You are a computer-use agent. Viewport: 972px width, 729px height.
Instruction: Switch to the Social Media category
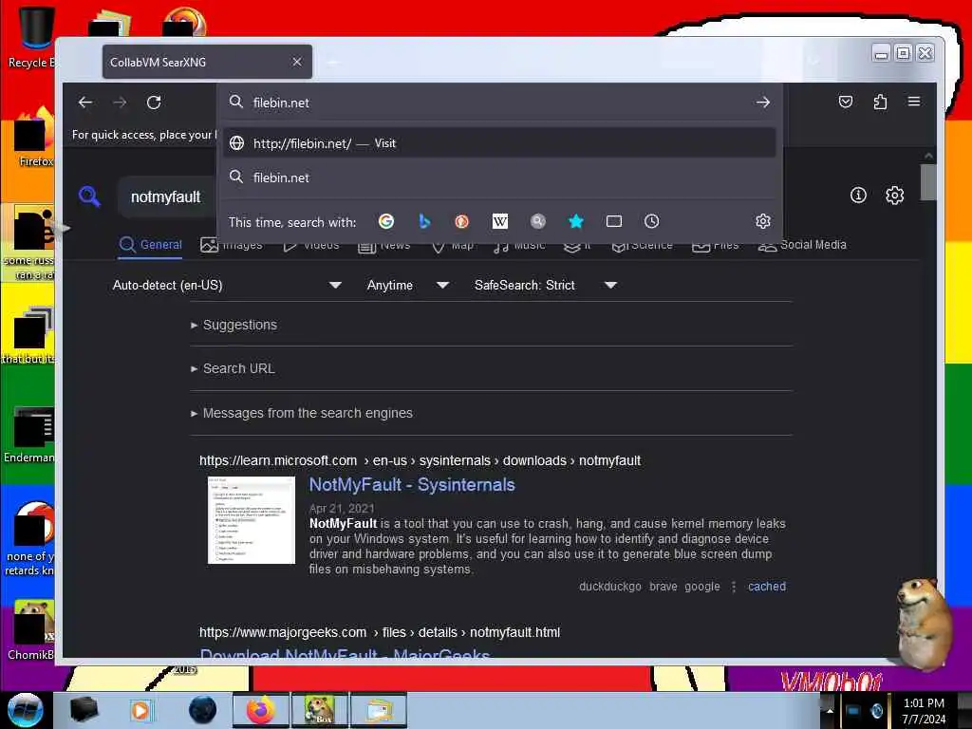coord(802,245)
